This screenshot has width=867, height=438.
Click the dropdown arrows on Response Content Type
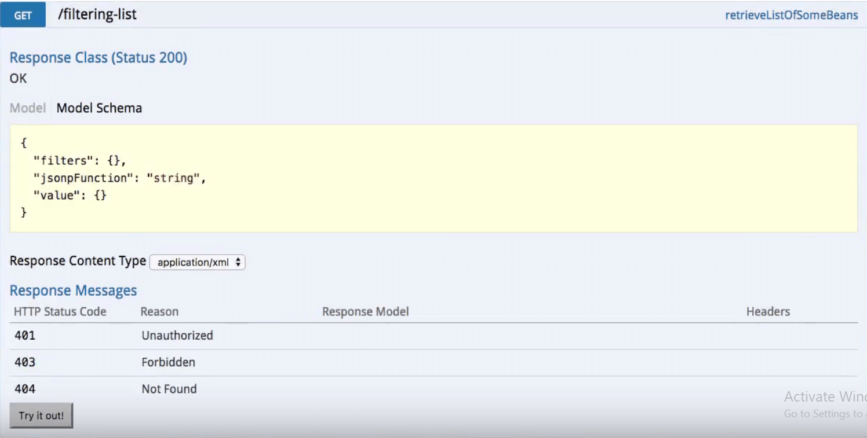[238, 262]
